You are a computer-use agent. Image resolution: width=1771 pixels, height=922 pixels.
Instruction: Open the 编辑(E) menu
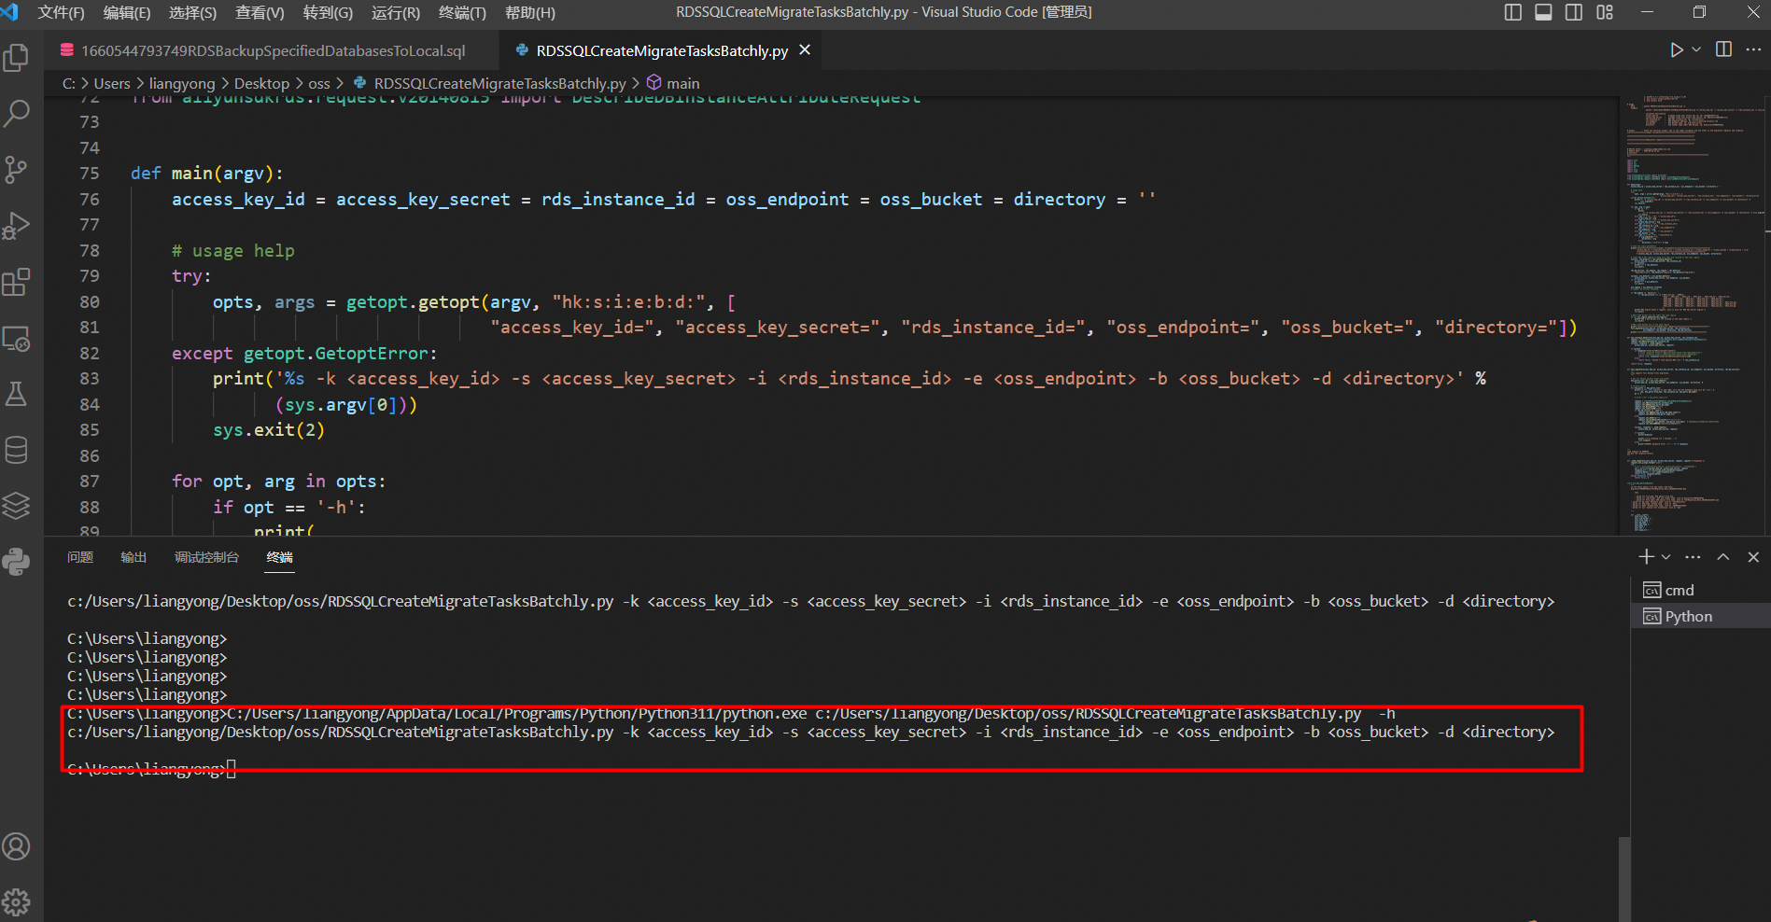pos(127,12)
